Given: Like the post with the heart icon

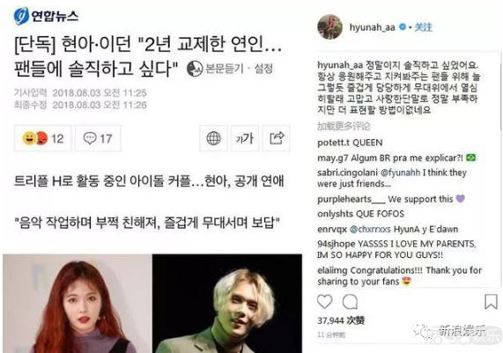Looking at the screenshot, I should (325, 302).
